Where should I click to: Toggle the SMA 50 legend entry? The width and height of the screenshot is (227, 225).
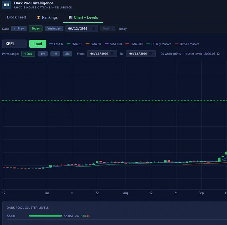pyautogui.click(x=93, y=44)
